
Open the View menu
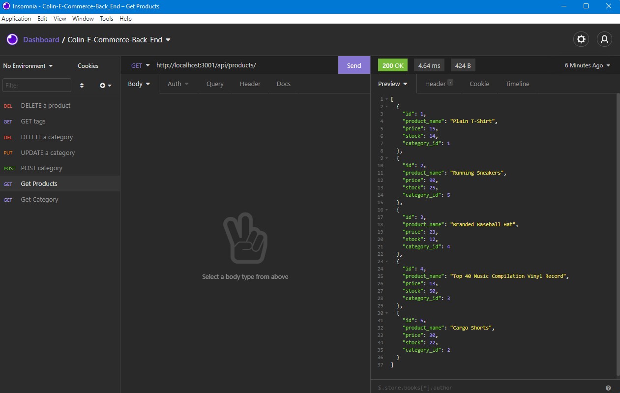pyautogui.click(x=60, y=19)
